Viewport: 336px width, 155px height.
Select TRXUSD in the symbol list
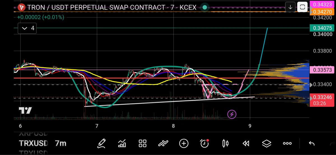33,144
